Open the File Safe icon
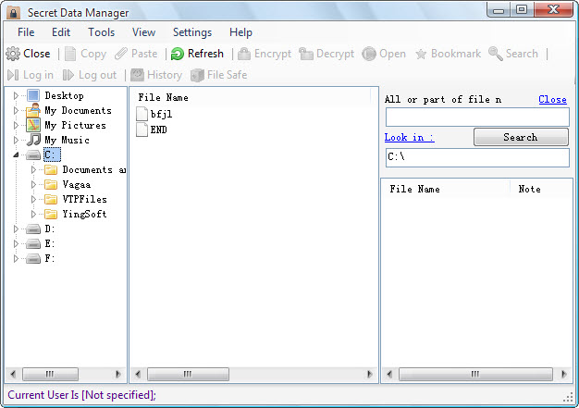Image resolution: width=579 pixels, height=408 pixels. (x=197, y=75)
